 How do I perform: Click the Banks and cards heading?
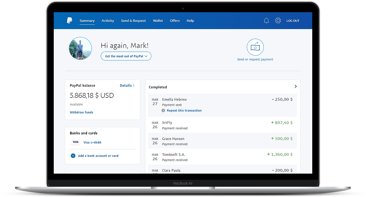83,133
